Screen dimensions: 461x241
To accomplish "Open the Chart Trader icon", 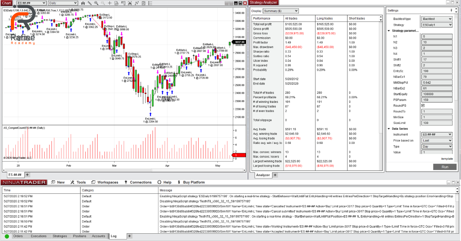I will (x=123, y=3).
